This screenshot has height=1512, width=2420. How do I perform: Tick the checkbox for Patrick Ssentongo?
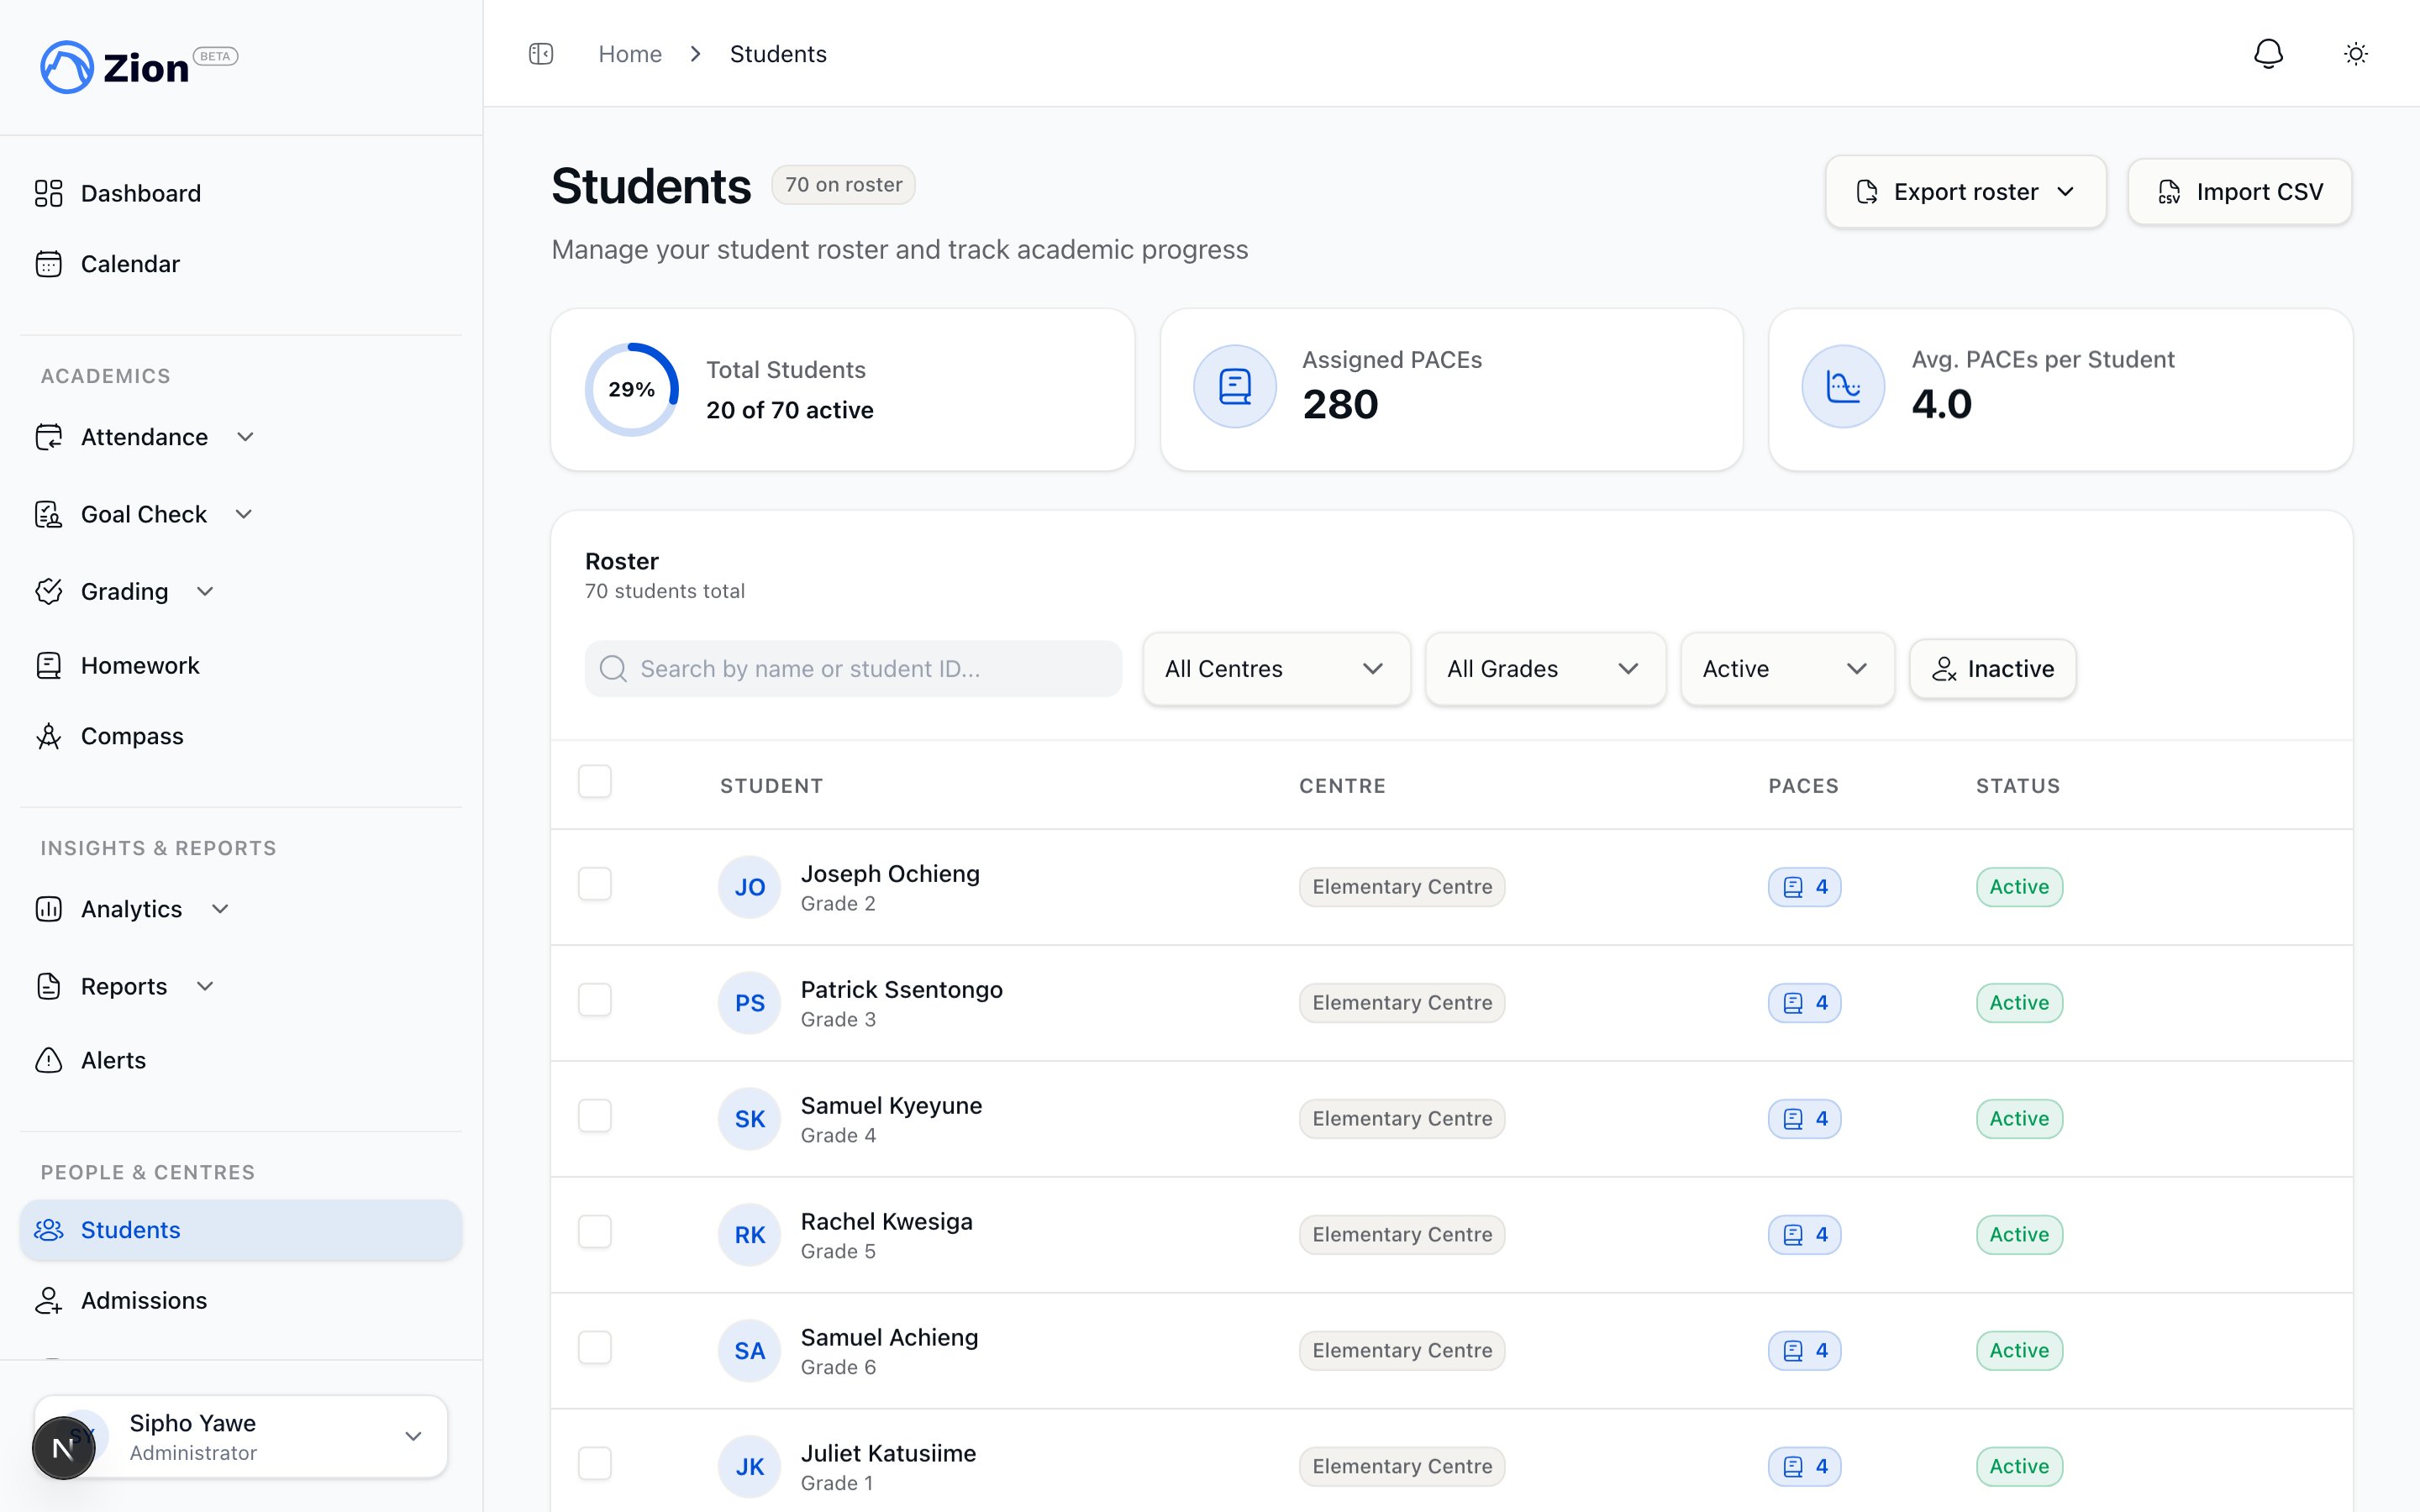pos(595,1000)
